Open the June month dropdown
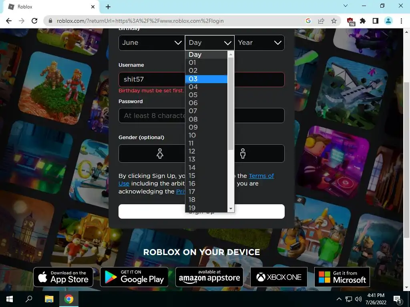Screen dimensions: 410x307 coord(152,42)
